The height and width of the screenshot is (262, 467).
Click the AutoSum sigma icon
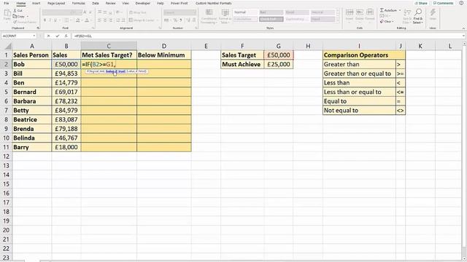tap(382, 10)
